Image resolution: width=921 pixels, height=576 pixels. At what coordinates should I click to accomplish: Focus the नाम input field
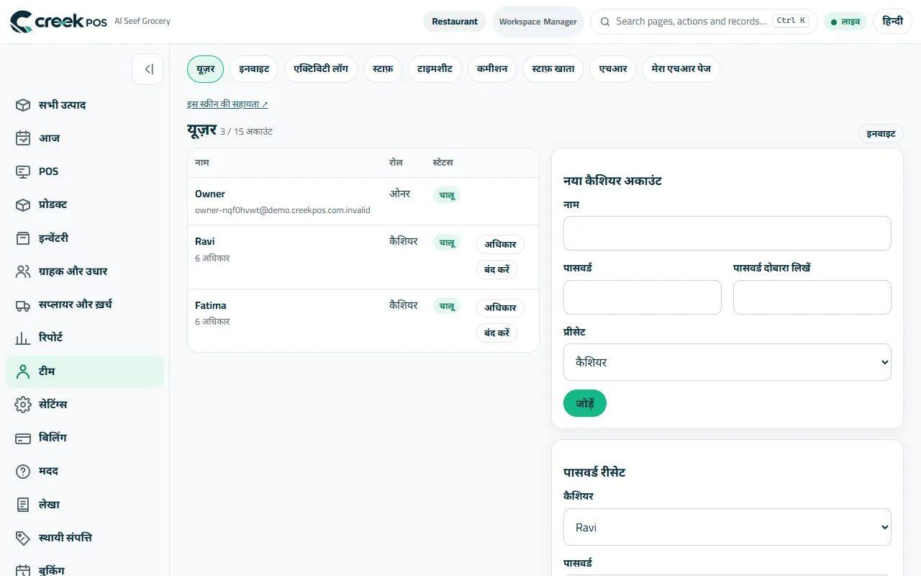click(727, 233)
